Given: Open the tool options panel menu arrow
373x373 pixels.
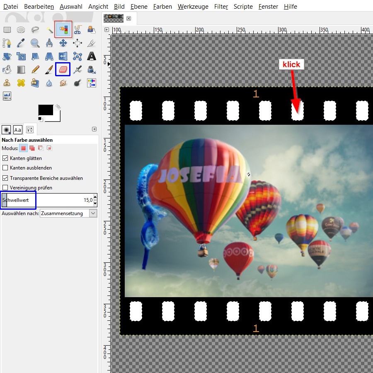Looking at the screenshot, I should (x=94, y=129).
